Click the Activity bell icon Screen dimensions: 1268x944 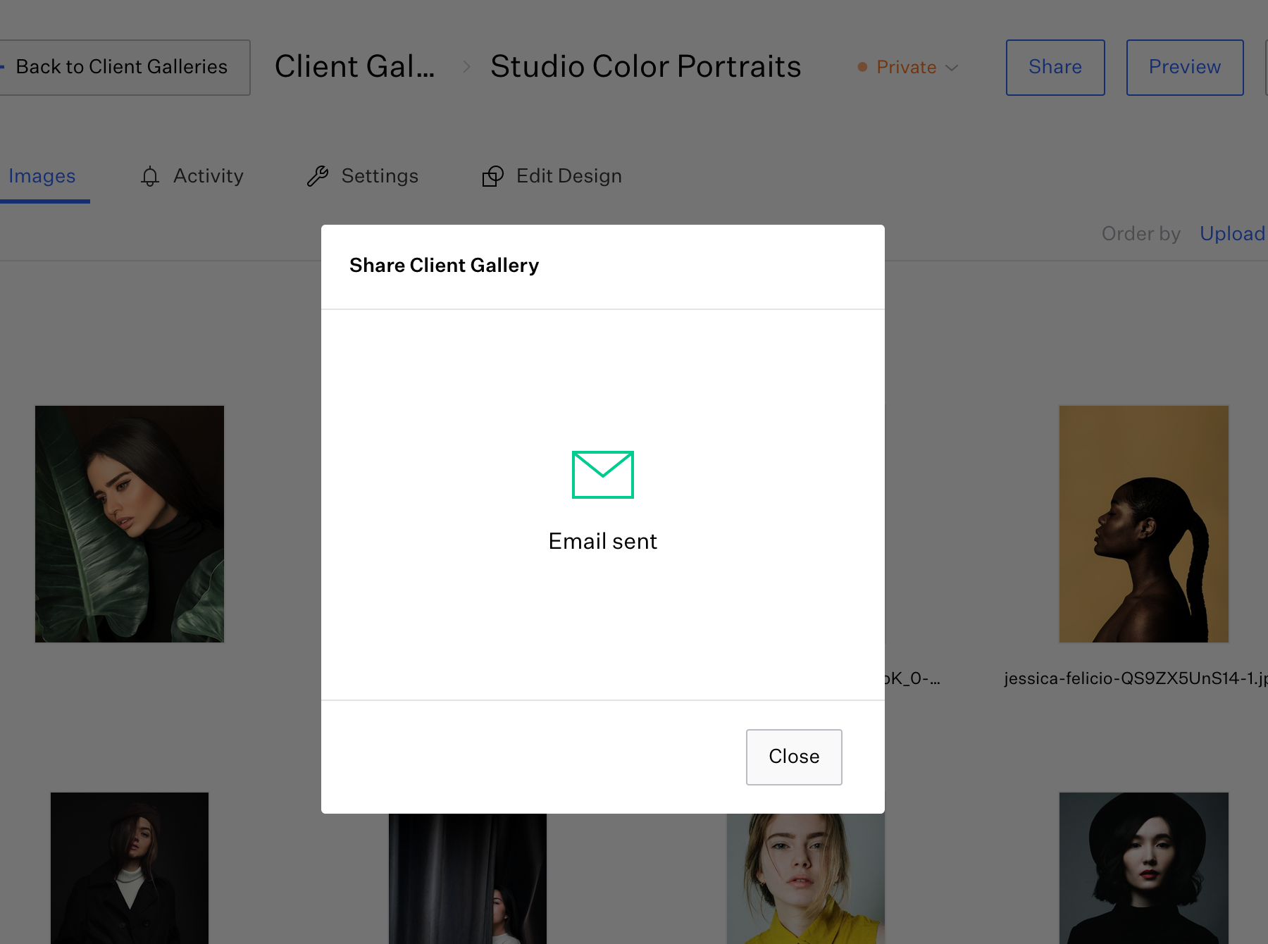coord(150,176)
